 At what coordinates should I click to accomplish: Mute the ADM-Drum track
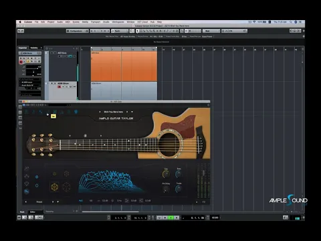[x=51, y=83]
